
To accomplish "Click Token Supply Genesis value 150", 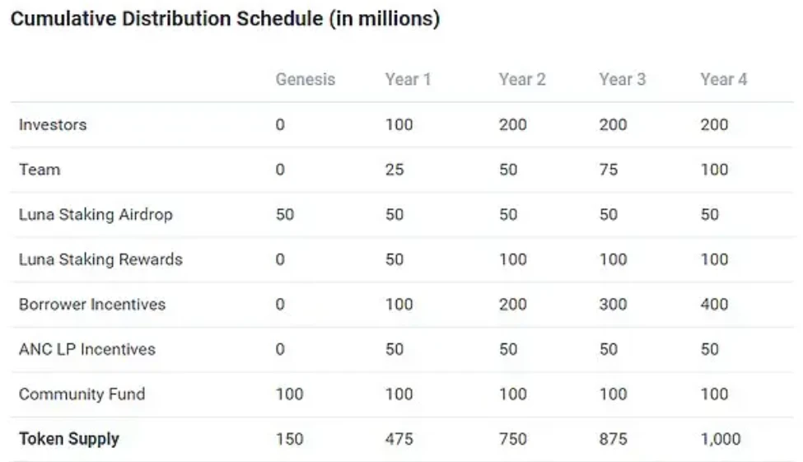I will point(289,439).
